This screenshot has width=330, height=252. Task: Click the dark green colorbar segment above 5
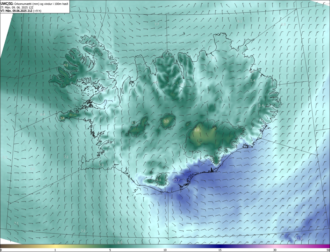110,246
